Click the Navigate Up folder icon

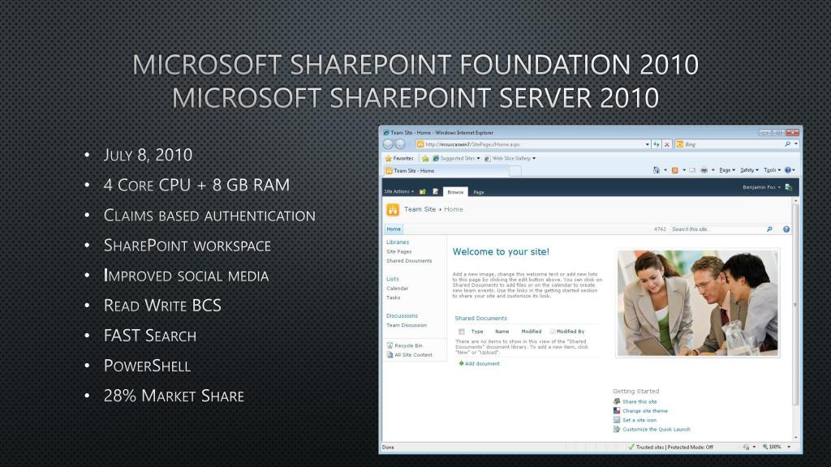[x=422, y=191]
